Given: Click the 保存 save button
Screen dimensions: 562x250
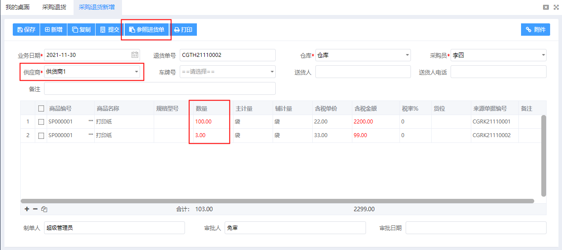Looking at the screenshot, I should click(x=26, y=30).
